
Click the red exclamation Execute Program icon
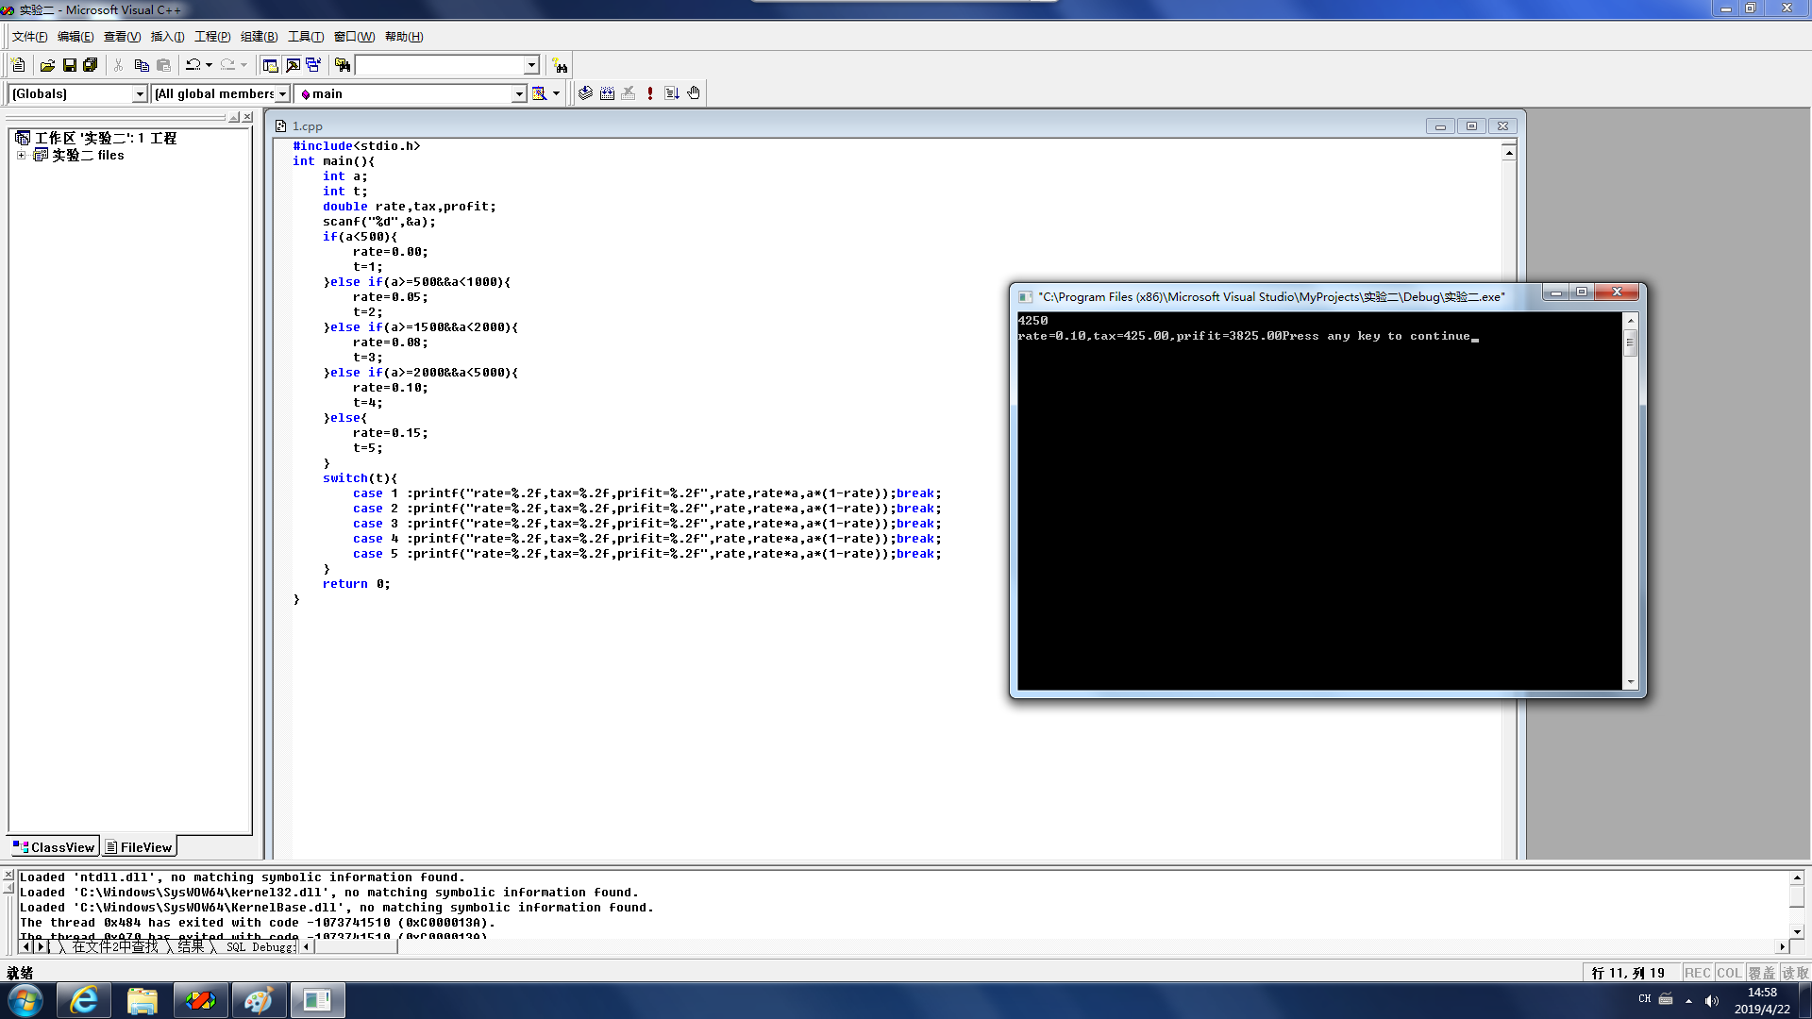coord(650,93)
